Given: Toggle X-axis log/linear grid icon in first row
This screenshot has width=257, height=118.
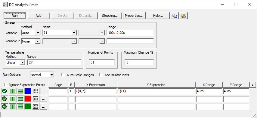Looking at the screenshot, I should 12,91.
